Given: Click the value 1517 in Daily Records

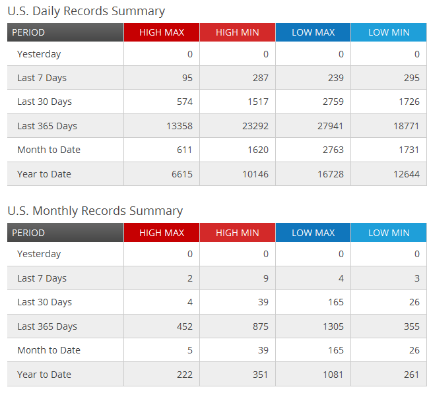Looking at the screenshot, I should point(258,102).
